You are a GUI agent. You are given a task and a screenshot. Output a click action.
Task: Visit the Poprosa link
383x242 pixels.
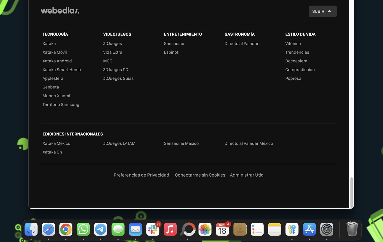[x=293, y=78]
